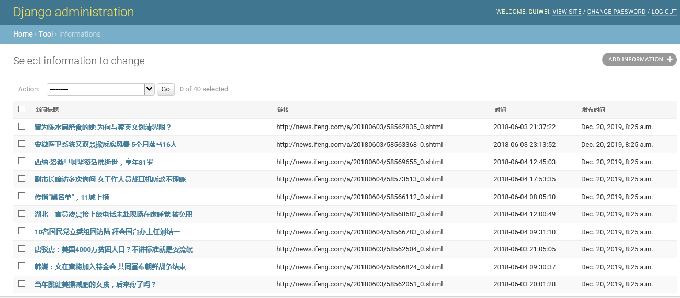Click the time 2018-06-03 21:37:22
The image size is (680, 298).
[524, 127]
